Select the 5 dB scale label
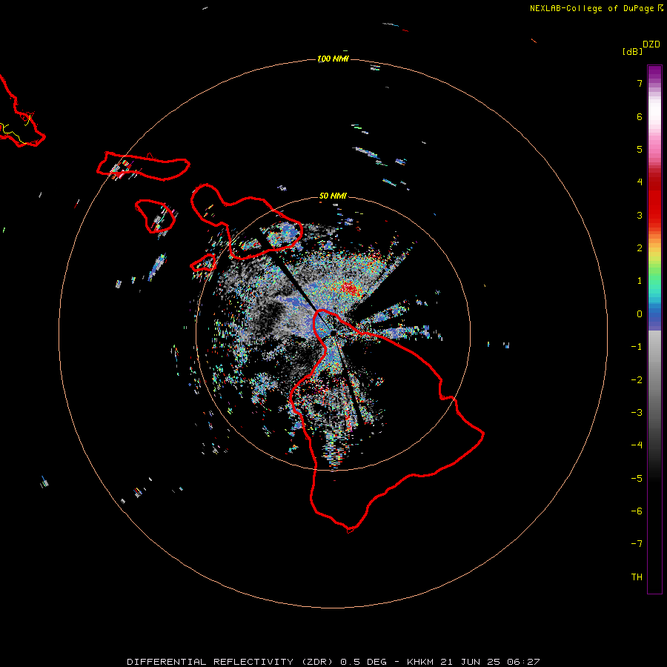This screenshot has width=667, height=667. pyautogui.click(x=640, y=149)
